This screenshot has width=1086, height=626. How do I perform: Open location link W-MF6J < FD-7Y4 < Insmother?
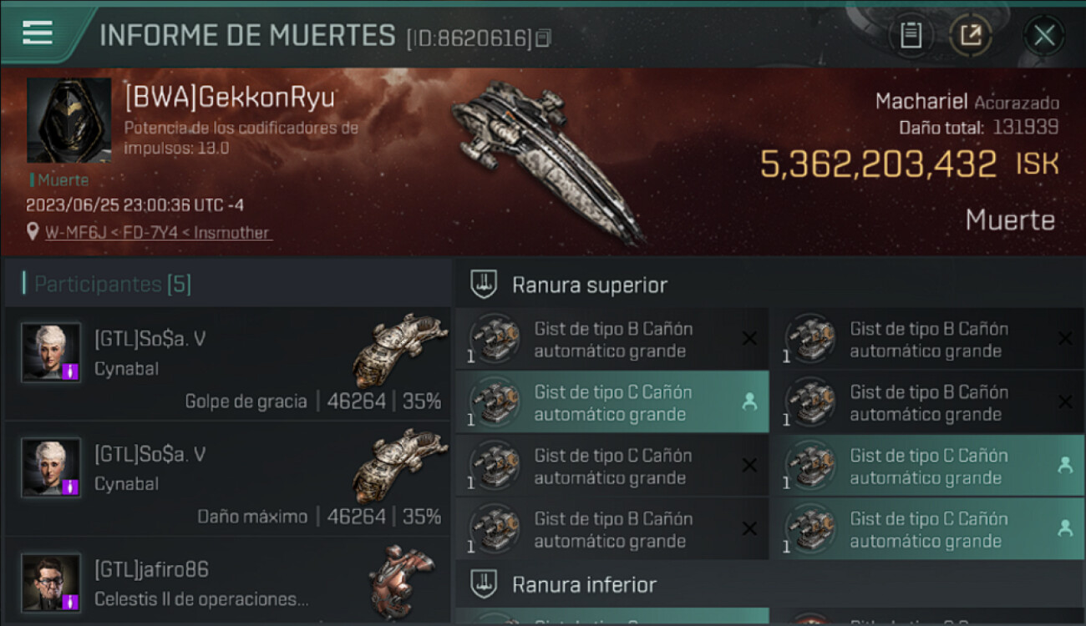tap(158, 233)
